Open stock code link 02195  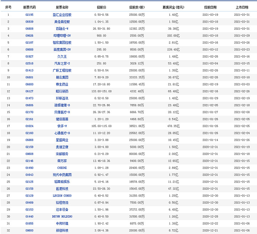[29, 15]
